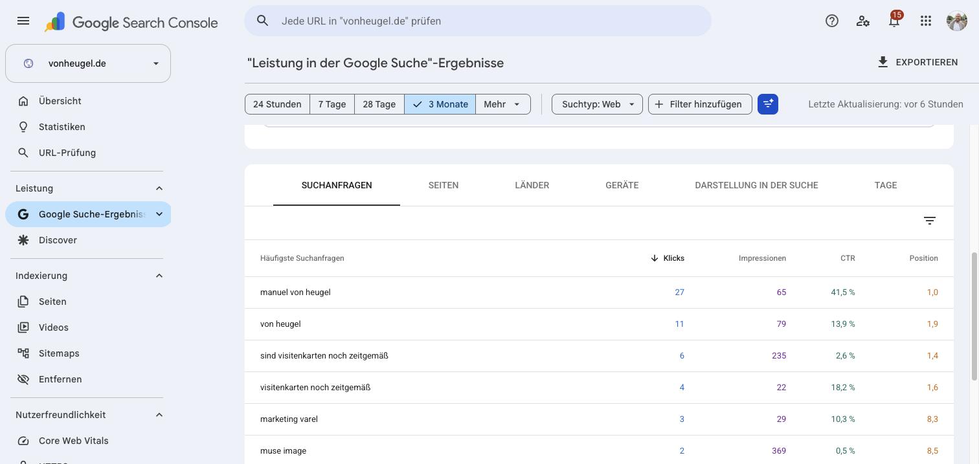The height and width of the screenshot is (464, 979).
Task: Click the Exportieren button
Action: pyautogui.click(x=917, y=62)
